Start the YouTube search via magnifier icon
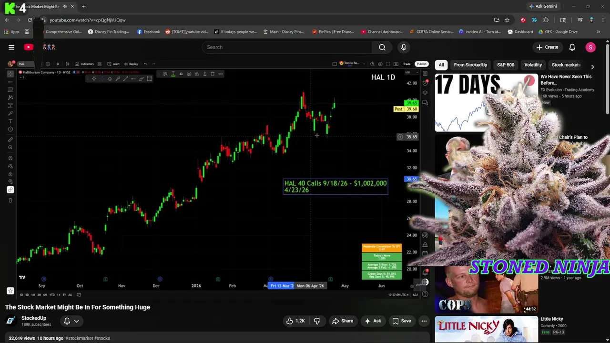610x343 pixels. point(382,47)
